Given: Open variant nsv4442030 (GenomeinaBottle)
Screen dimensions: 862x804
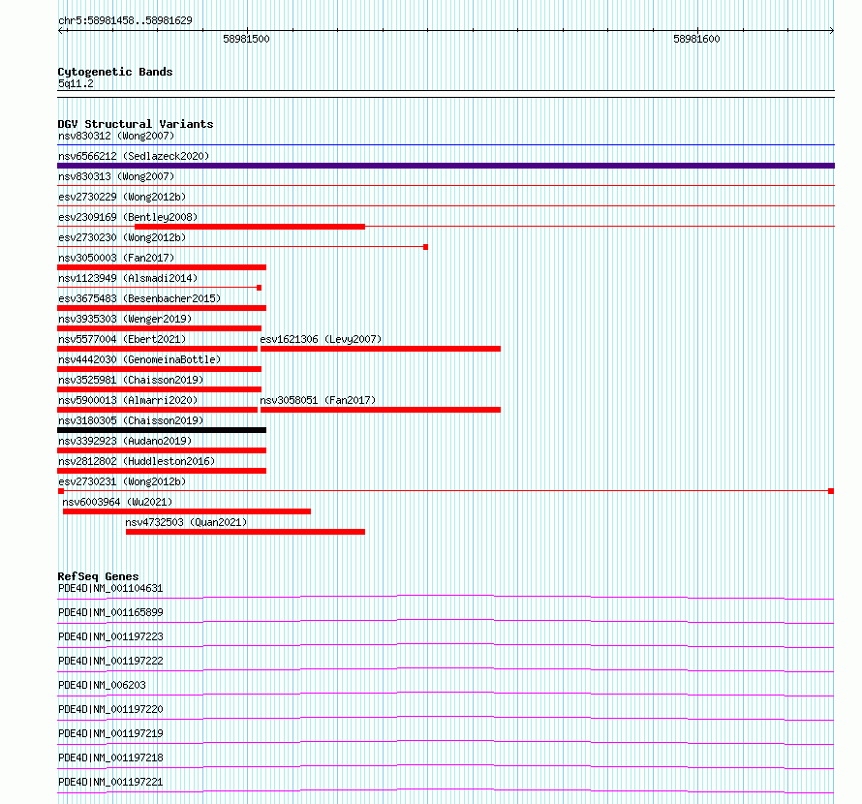Looking at the screenshot, I should pyautogui.click(x=139, y=359).
